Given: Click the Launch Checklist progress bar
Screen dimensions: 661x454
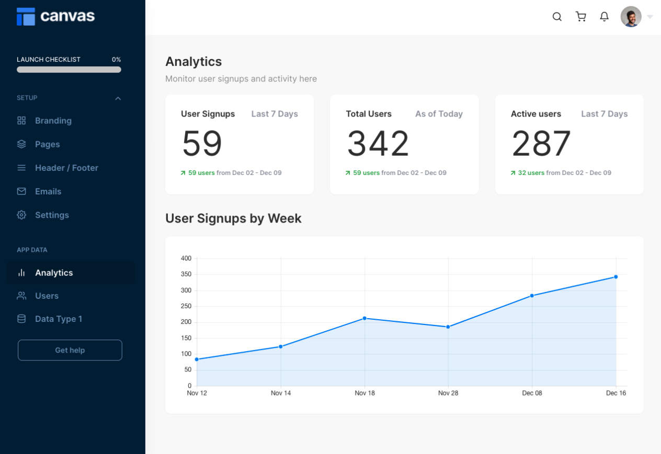Looking at the screenshot, I should [x=69, y=69].
